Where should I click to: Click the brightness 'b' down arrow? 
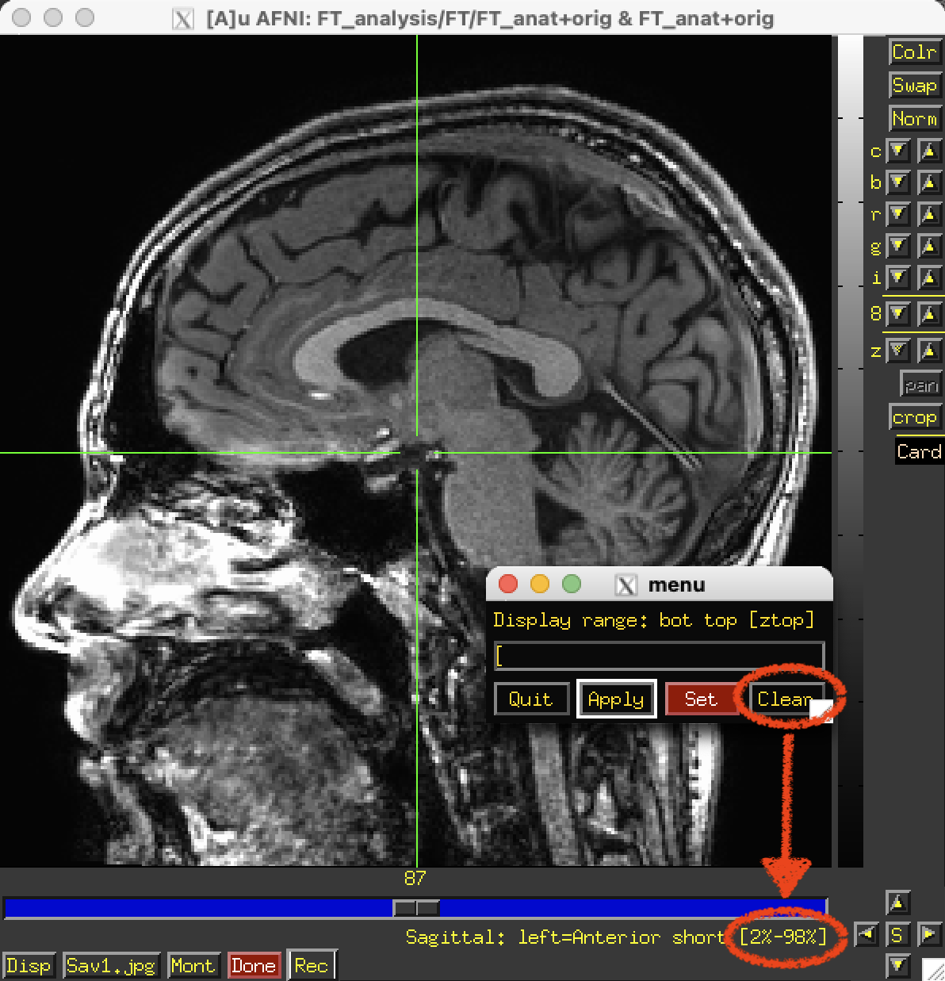point(898,182)
